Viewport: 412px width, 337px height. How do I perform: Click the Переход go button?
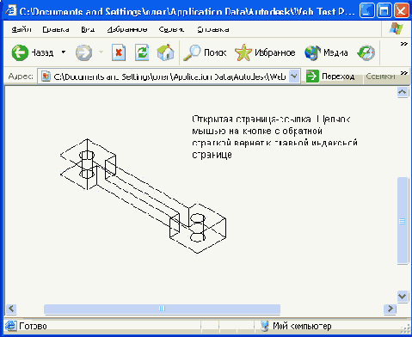pyautogui.click(x=330, y=77)
